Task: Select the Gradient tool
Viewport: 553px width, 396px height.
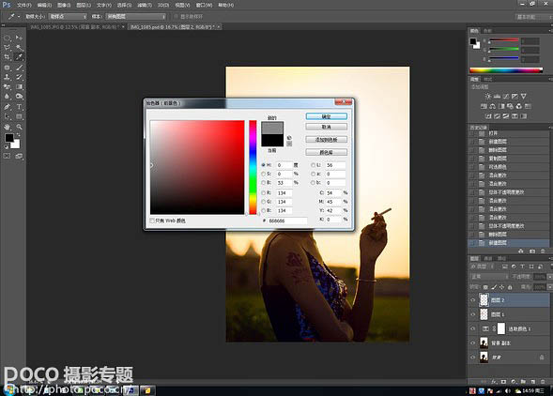Action: pos(19,86)
